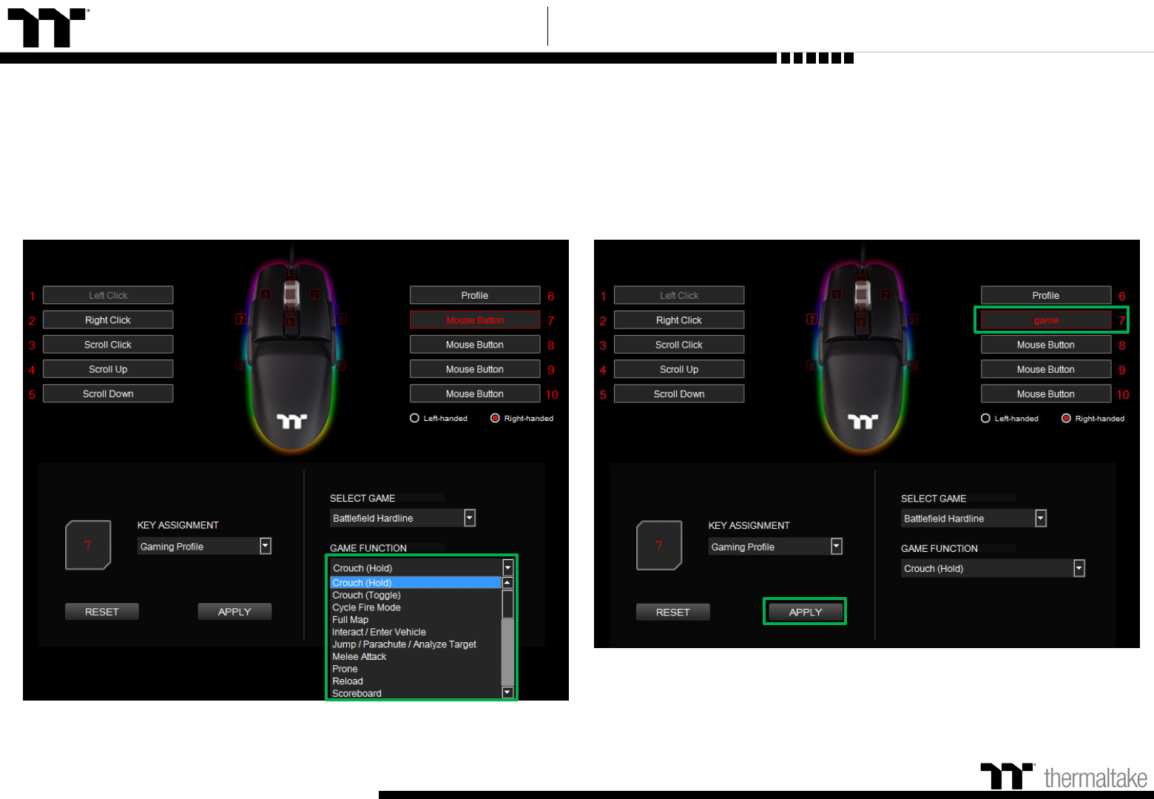
Task: Open the Crouch (Hold) game function dropdown in right screenshot
Action: click(1079, 568)
